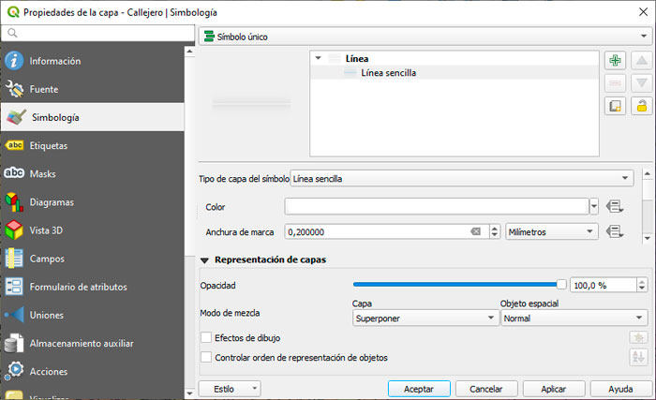656x400 pixels.
Task: Open the Milímetros unit dropdown
Action: coord(552,231)
